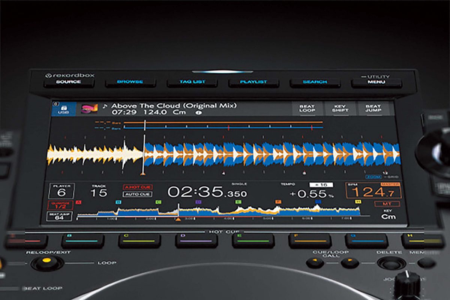Open the BEAT JUMP touch tab
The image size is (450, 300).
click(x=373, y=109)
